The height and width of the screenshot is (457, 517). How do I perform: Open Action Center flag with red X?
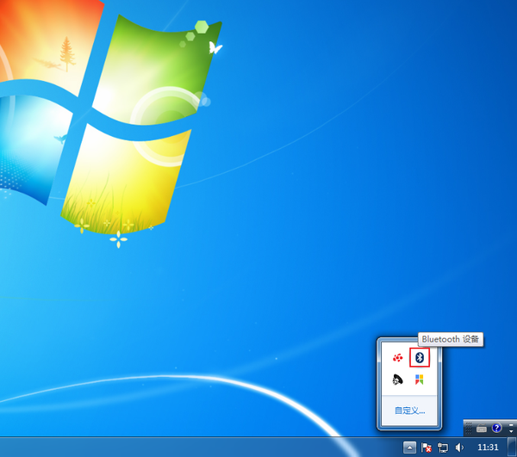pos(426,448)
